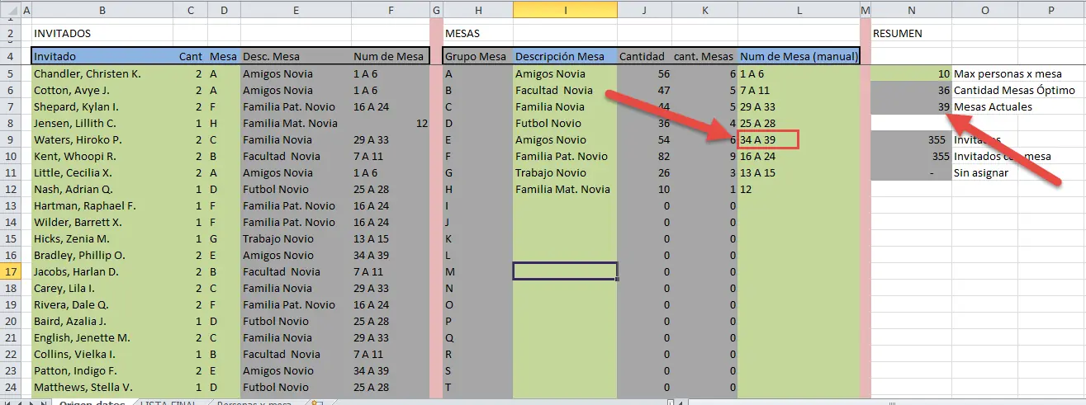Click Familia Mat. Novia in Jensen's row

(x=296, y=123)
